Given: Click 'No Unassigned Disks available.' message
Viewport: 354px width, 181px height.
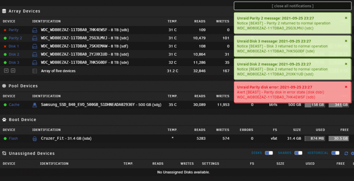Looking at the screenshot, I should (x=183, y=172).
